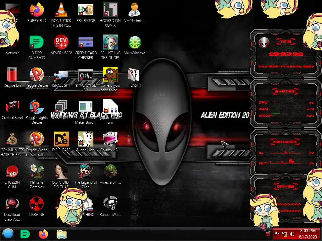The image size is (322, 241).
Task: Open 2PACALYPSE 2.3 command prompt icon
Action: (x=86, y=75)
